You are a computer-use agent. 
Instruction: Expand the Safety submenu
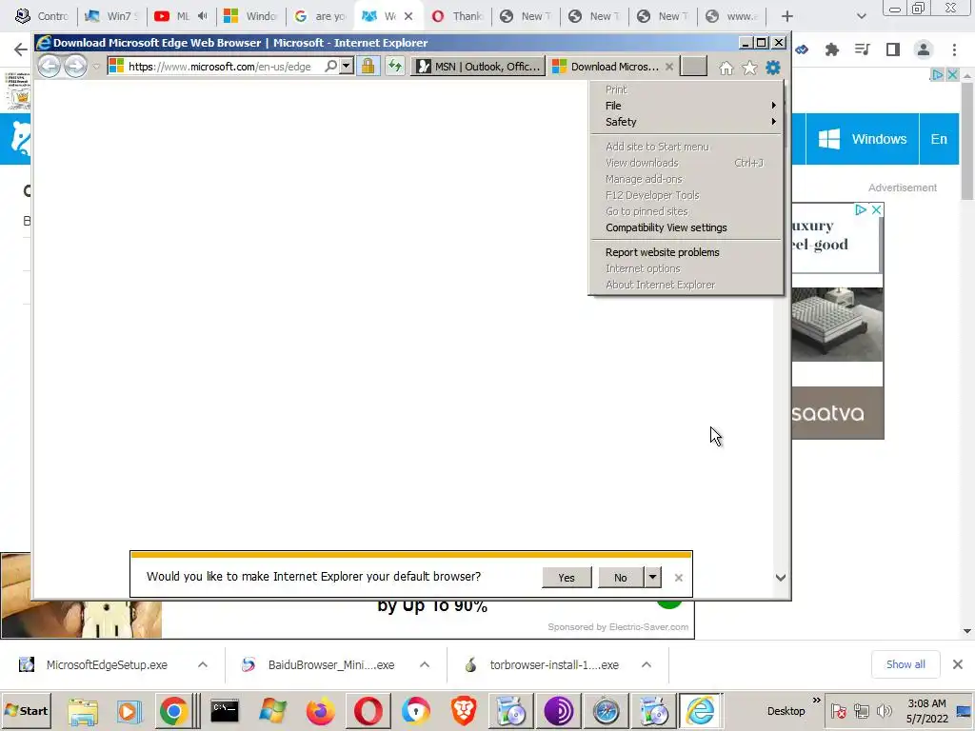click(686, 122)
